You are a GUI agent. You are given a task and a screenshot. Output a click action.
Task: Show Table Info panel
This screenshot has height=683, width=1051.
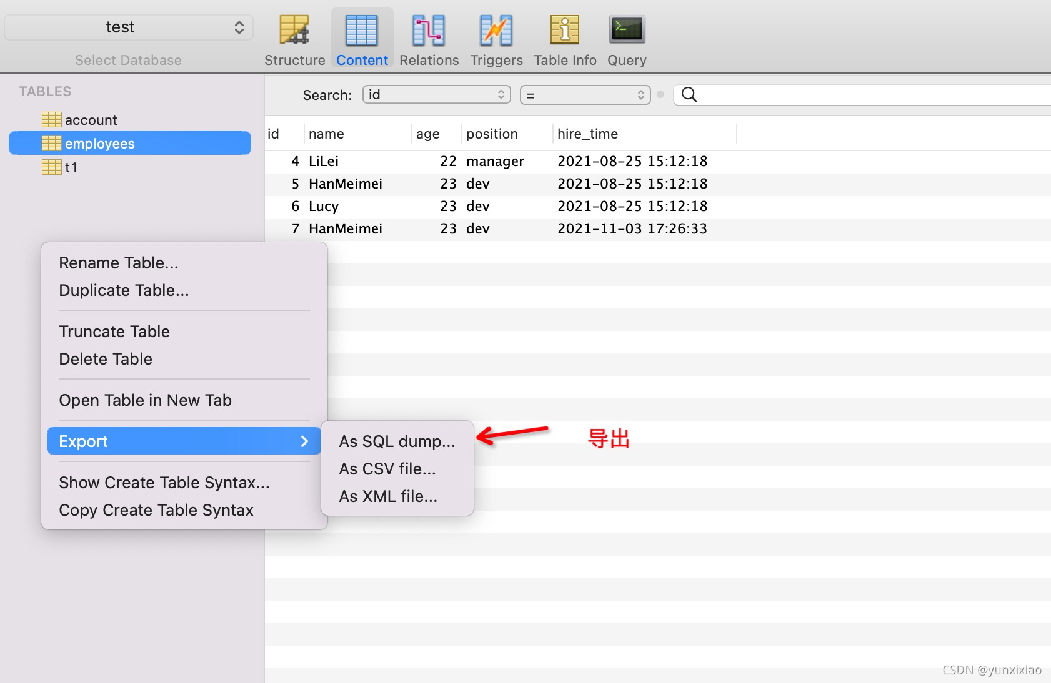[x=564, y=37]
